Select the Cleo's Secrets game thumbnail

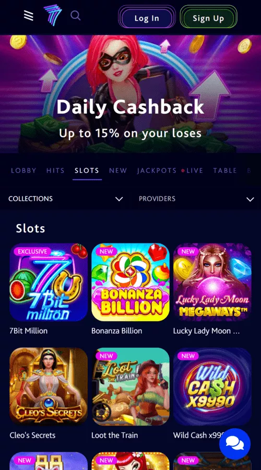coord(49,386)
